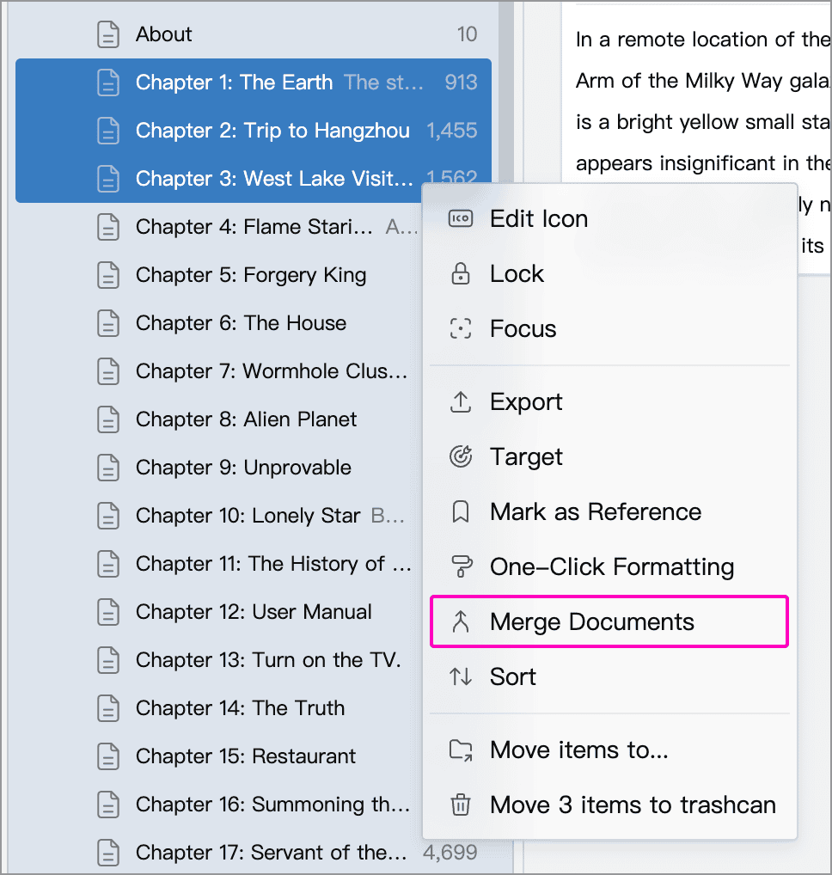Click the document icon of Chapter 4: Flame Stari
Screen dimensions: 832x875
tap(108, 227)
